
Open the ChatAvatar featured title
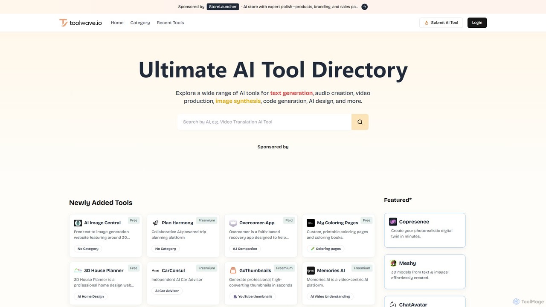point(413,304)
